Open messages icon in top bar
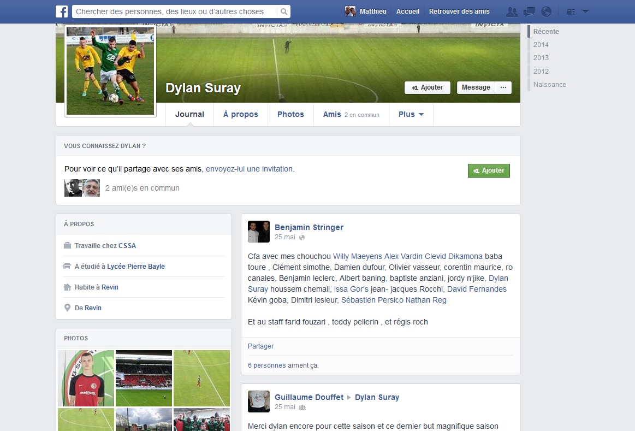The height and width of the screenshot is (431, 635). (529, 12)
